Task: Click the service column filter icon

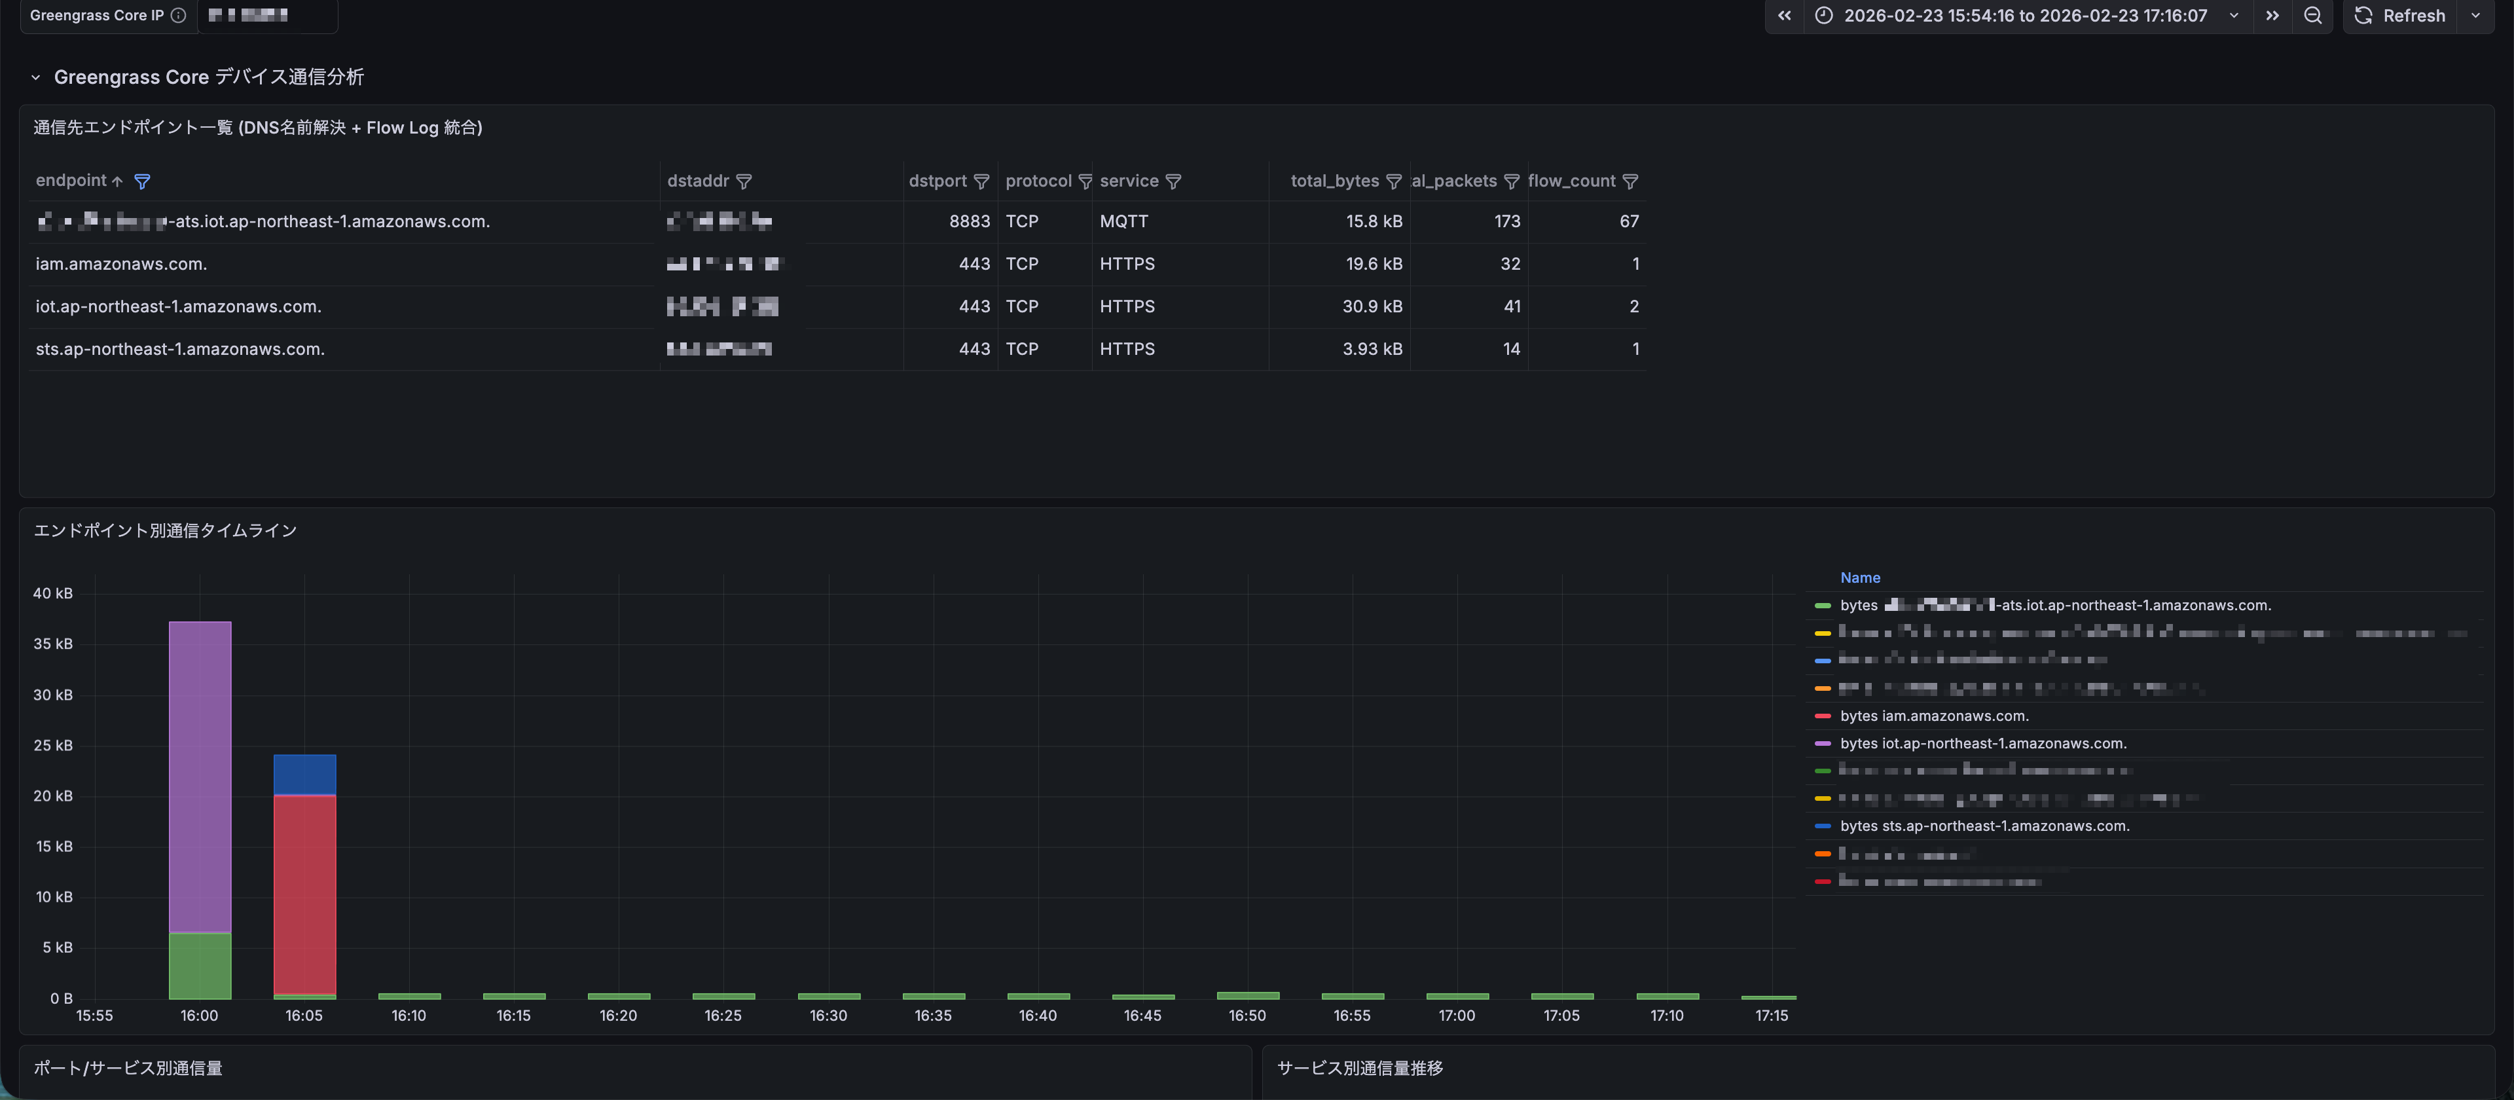Action: (1173, 181)
